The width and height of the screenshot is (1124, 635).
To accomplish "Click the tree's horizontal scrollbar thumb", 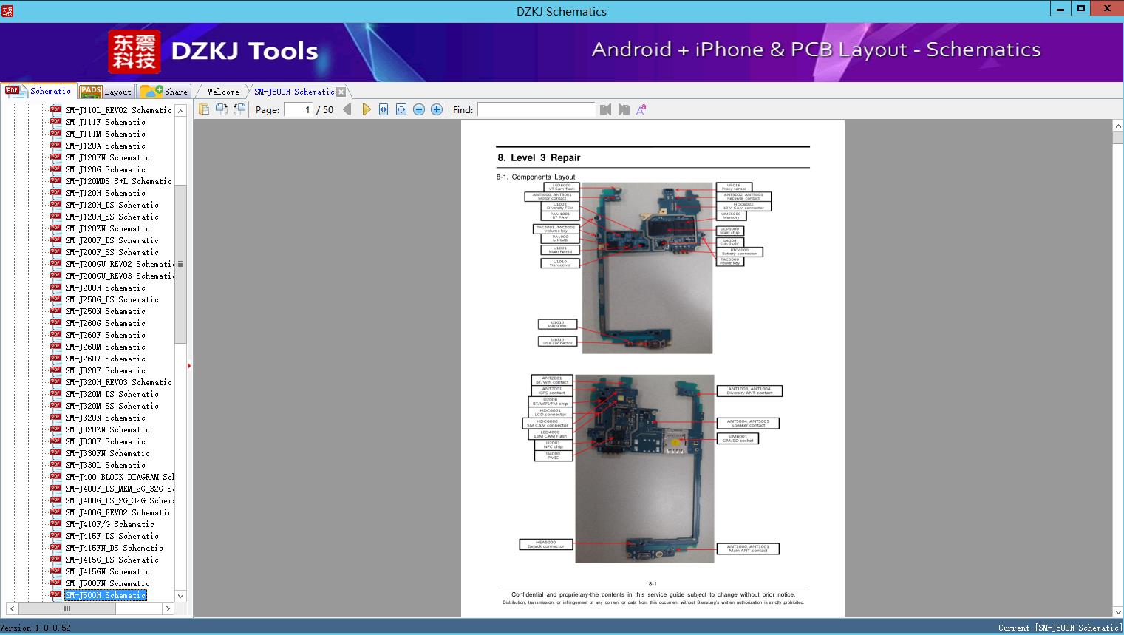I will point(67,609).
